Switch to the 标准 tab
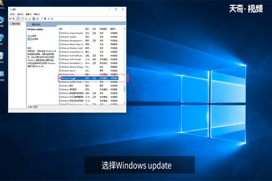This screenshot has height=181, width=272. (x=35, y=107)
